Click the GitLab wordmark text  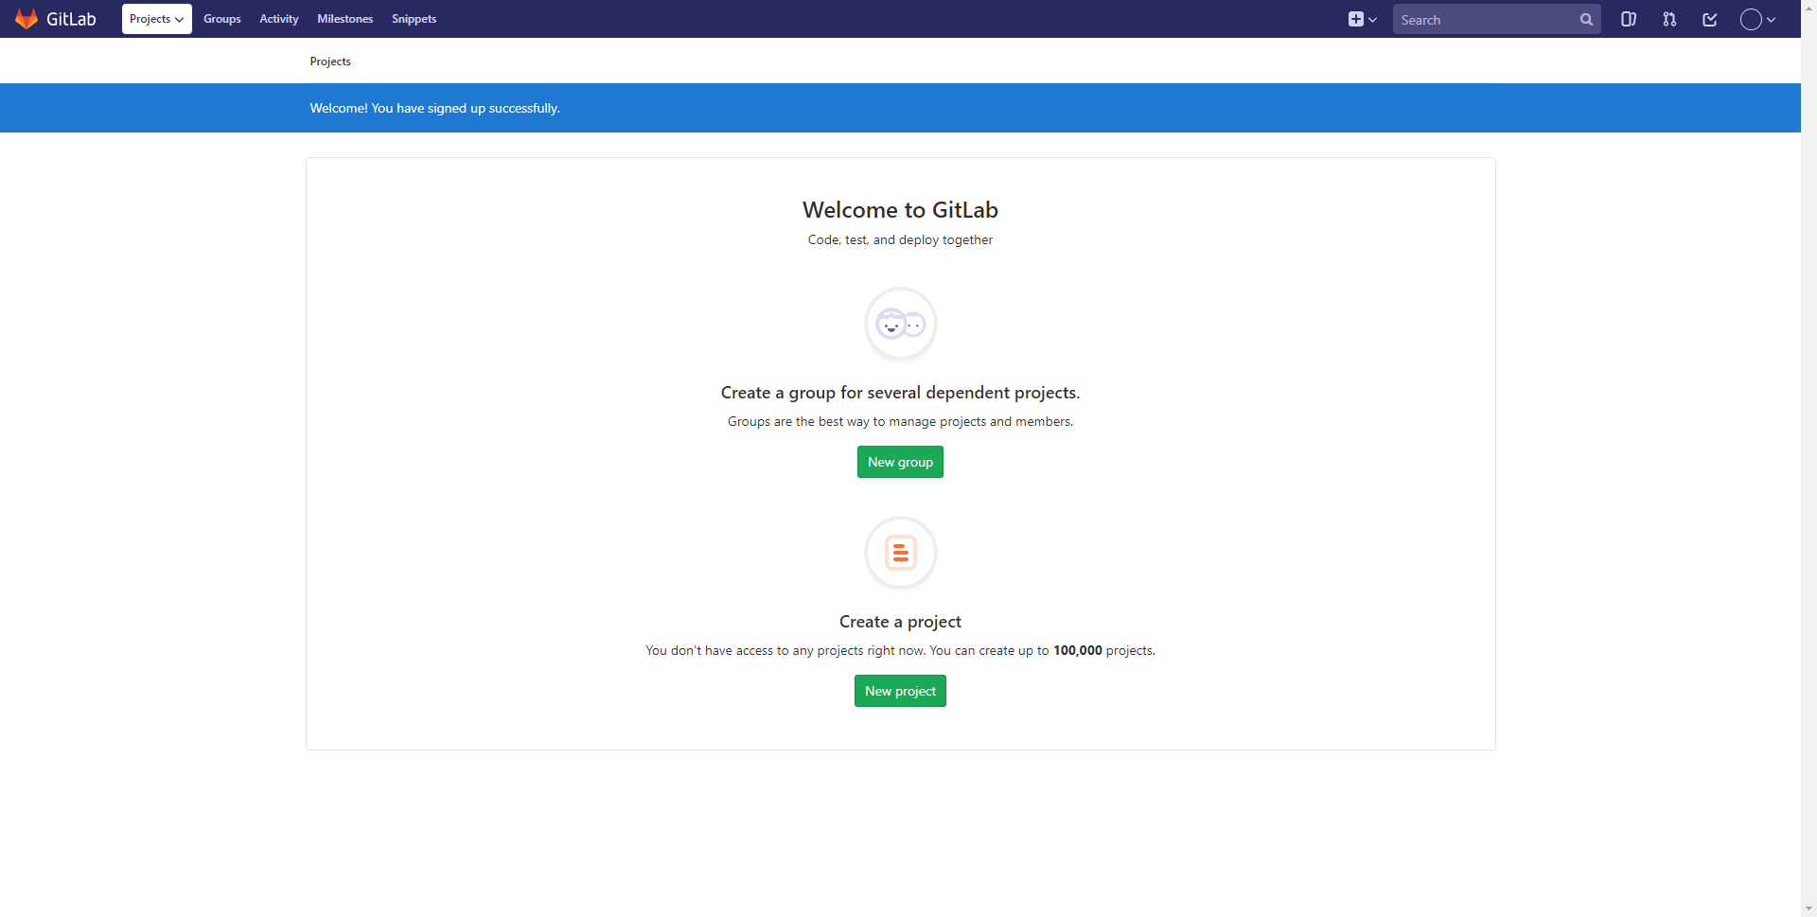pyautogui.click(x=71, y=19)
